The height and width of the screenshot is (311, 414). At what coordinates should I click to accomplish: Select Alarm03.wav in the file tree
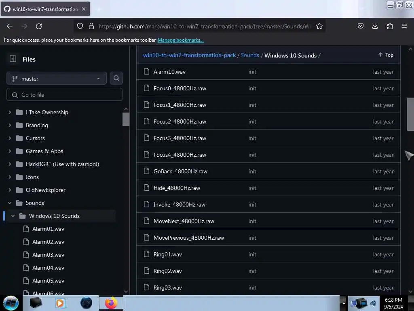(49, 255)
